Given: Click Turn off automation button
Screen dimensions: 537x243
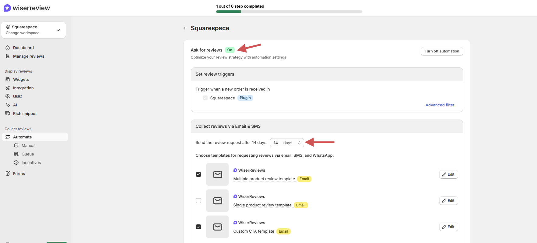Looking at the screenshot, I should [x=442, y=51].
